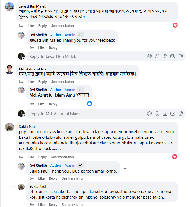The width and height of the screenshot is (190, 207).
Task: Open Sukla Paul's profile picture
Action: pos(9,127)
